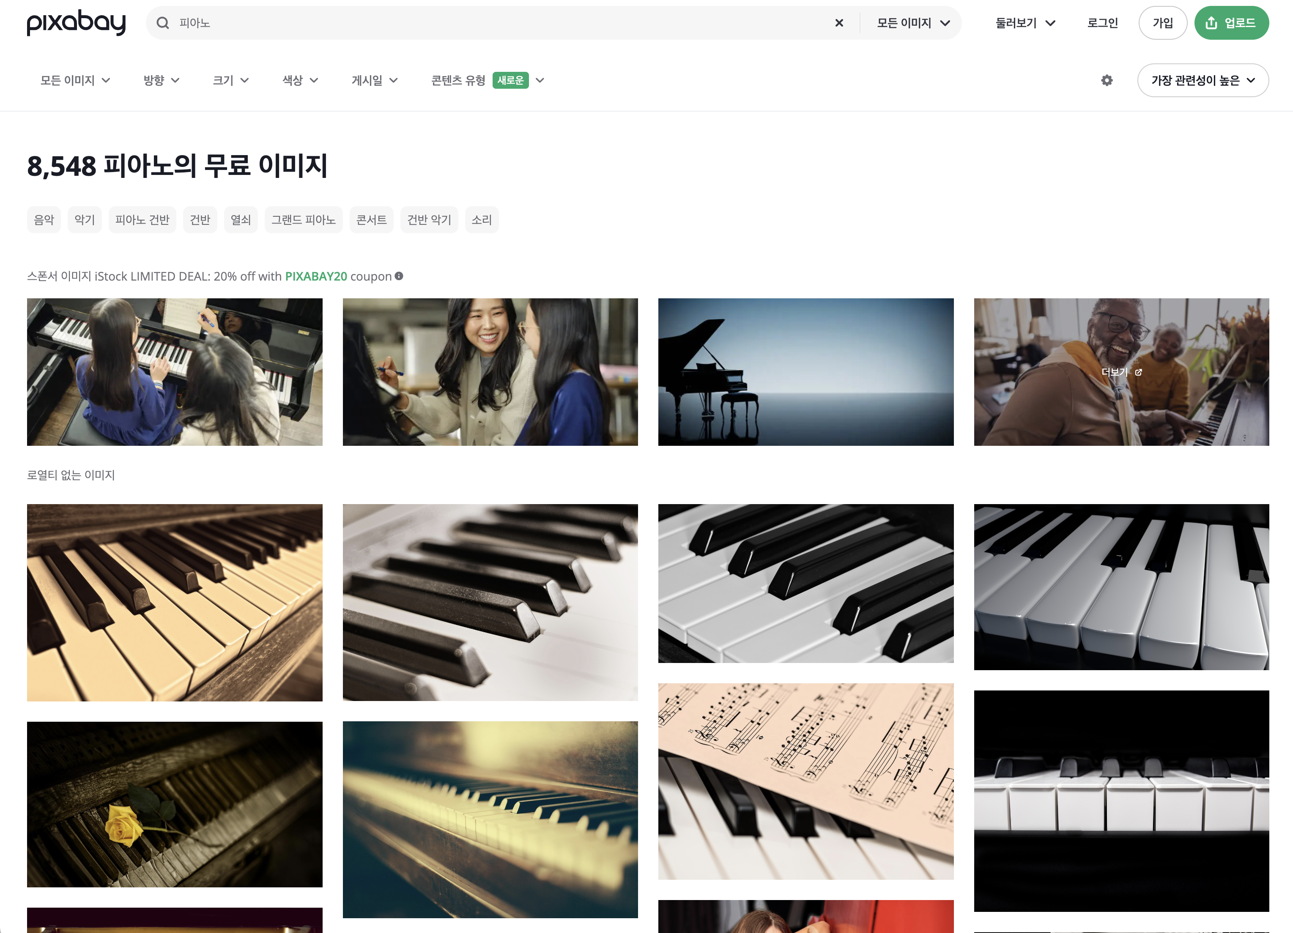Click the Pixabay logo
This screenshot has height=933, width=1293.
point(76,23)
